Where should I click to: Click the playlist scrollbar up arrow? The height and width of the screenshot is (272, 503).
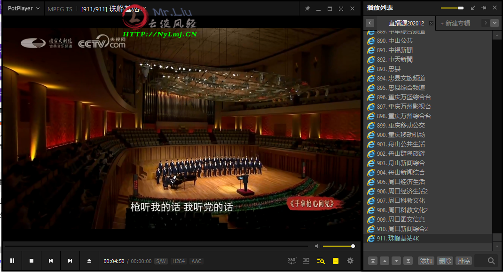pyautogui.click(x=497, y=35)
